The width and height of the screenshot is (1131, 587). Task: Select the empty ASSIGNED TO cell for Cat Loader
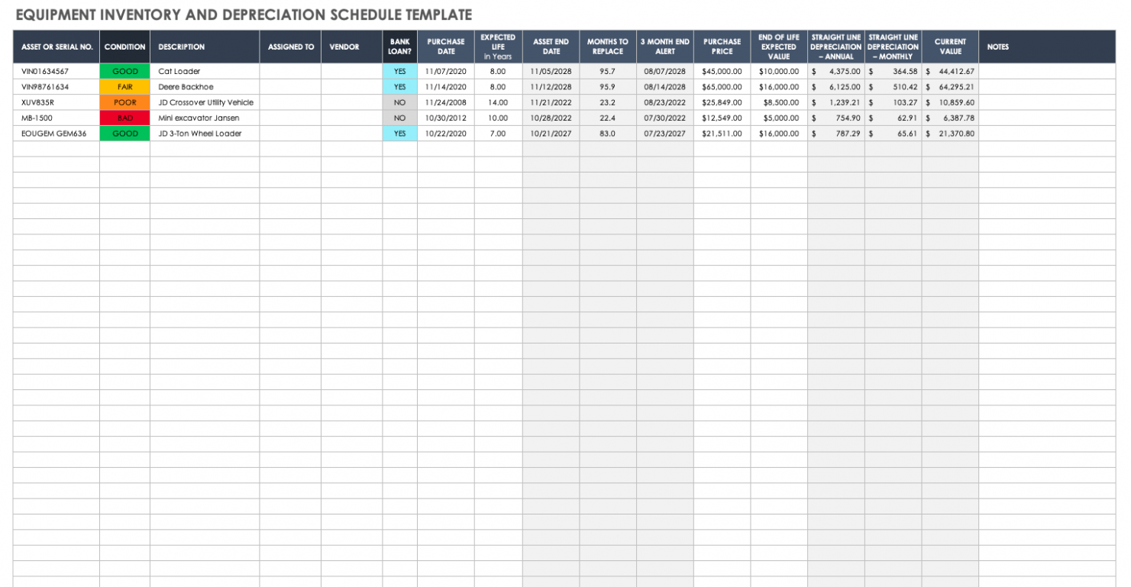pyautogui.click(x=290, y=71)
